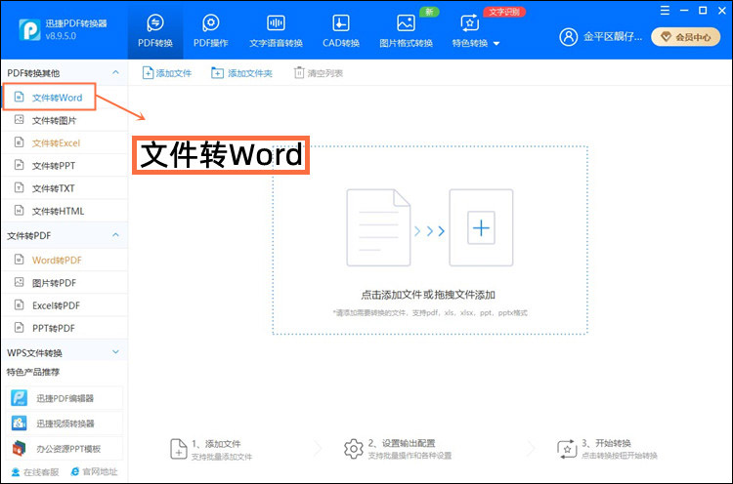Open the 迅捷PDF编辑器 recommendation
This screenshot has height=484, width=733.
coord(65,398)
